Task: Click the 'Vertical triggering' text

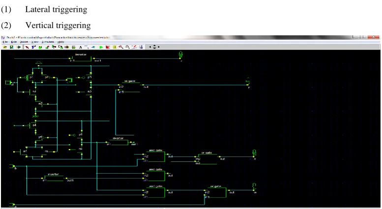Action: coord(58,26)
